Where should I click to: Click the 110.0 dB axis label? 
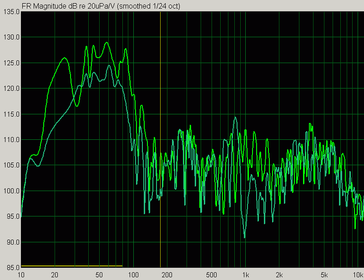coord(11,140)
